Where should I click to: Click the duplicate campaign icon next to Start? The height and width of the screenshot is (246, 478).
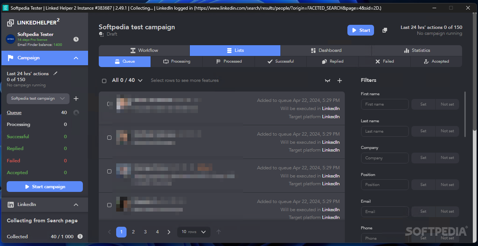pos(385,30)
